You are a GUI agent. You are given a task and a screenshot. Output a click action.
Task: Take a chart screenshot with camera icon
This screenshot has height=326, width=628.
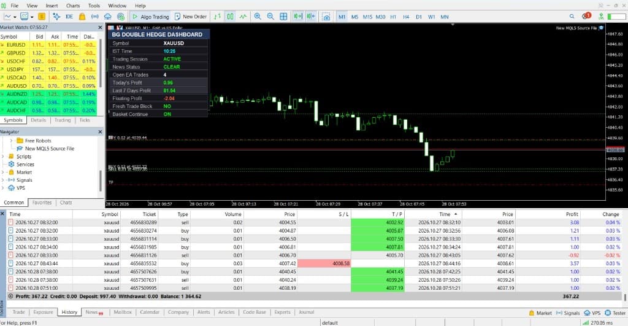[326, 17]
